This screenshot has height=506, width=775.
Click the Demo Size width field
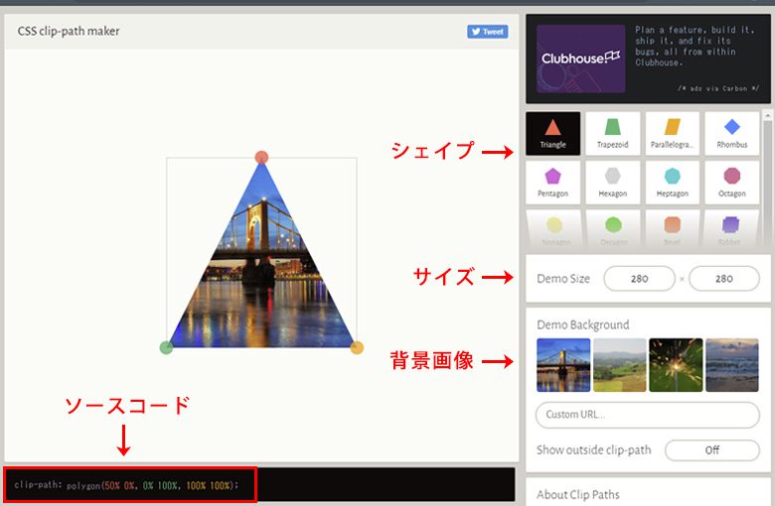(x=639, y=279)
